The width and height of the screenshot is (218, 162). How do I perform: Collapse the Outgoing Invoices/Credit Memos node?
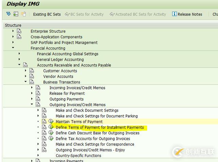coord(32,104)
